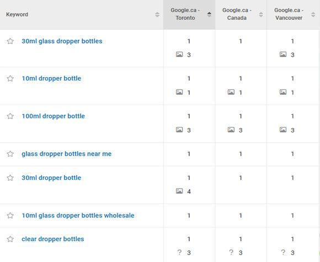Star the glass dropper bottles near me keyword
The width and height of the screenshot is (320, 262).
(10, 154)
